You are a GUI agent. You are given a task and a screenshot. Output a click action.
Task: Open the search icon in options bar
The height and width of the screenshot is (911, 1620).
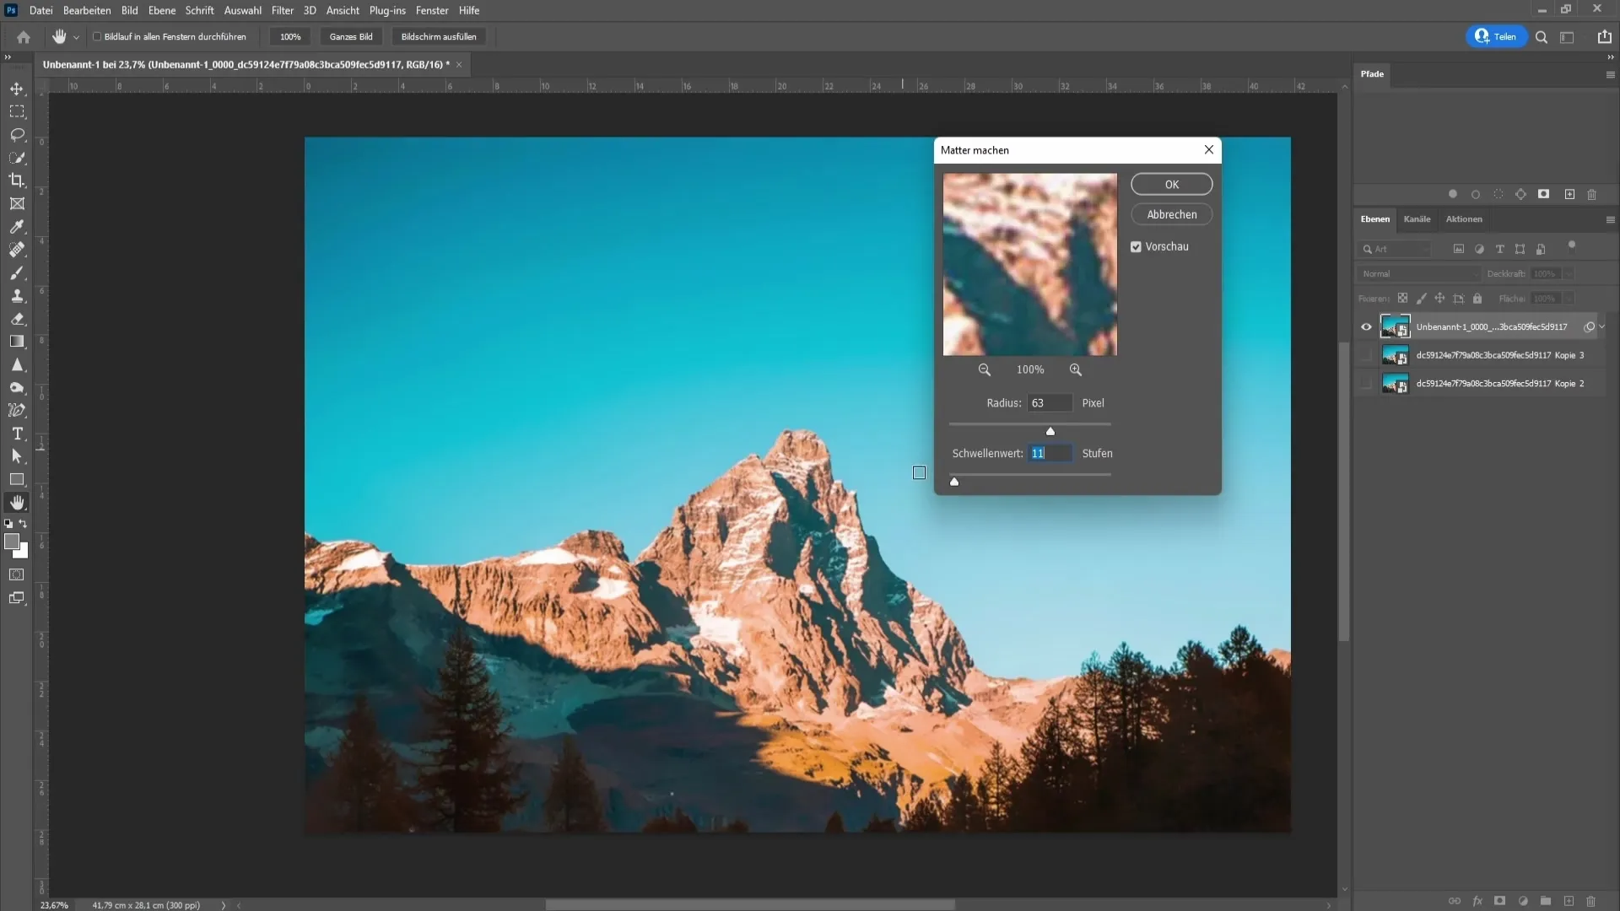click(1542, 37)
